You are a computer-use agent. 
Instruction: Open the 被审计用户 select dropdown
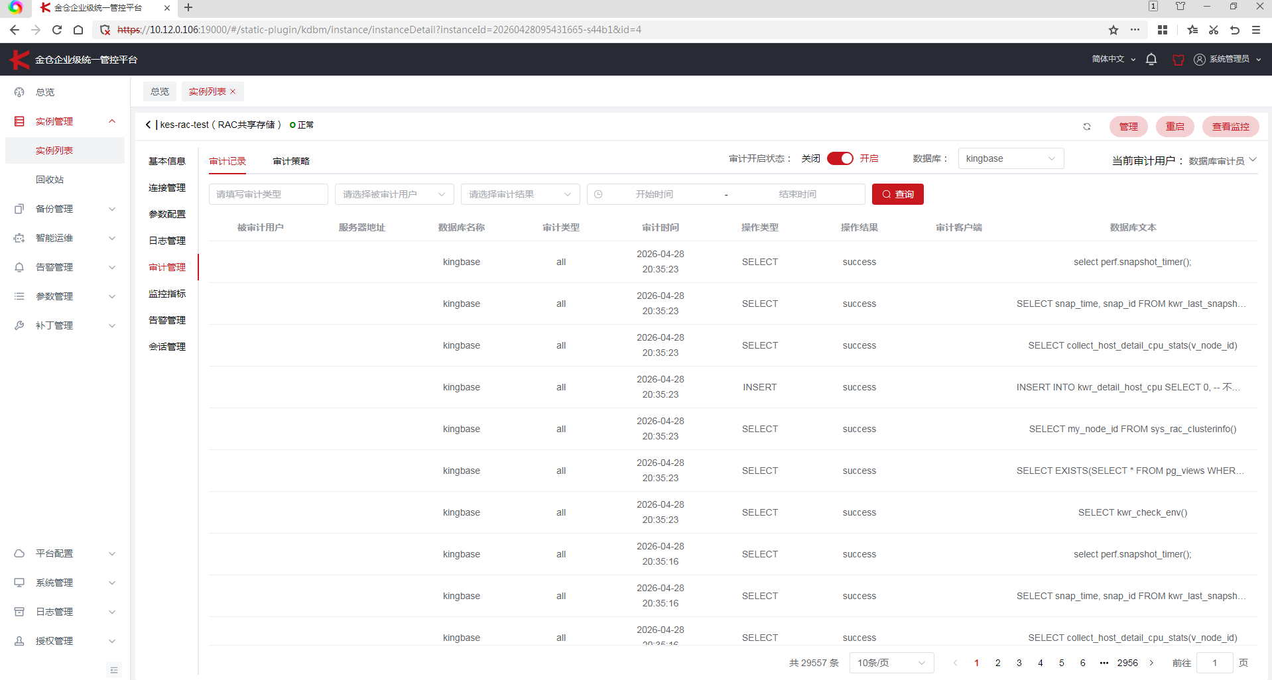394,194
